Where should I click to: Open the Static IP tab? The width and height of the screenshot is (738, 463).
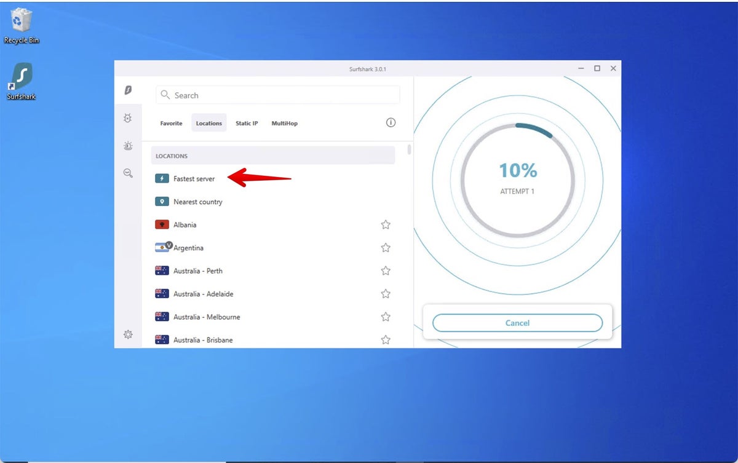tap(247, 124)
